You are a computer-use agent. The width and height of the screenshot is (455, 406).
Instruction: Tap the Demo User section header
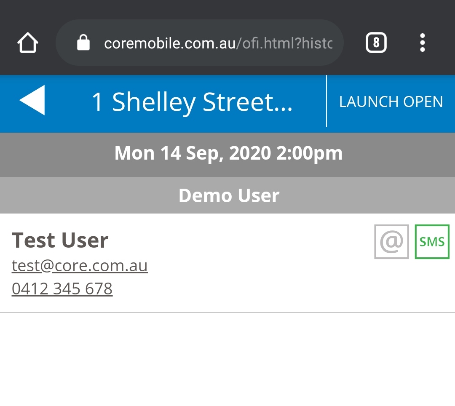click(229, 196)
